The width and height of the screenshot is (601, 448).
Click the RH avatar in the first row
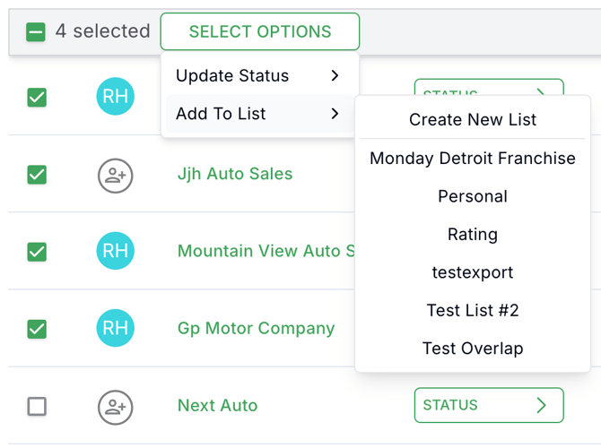[115, 97]
